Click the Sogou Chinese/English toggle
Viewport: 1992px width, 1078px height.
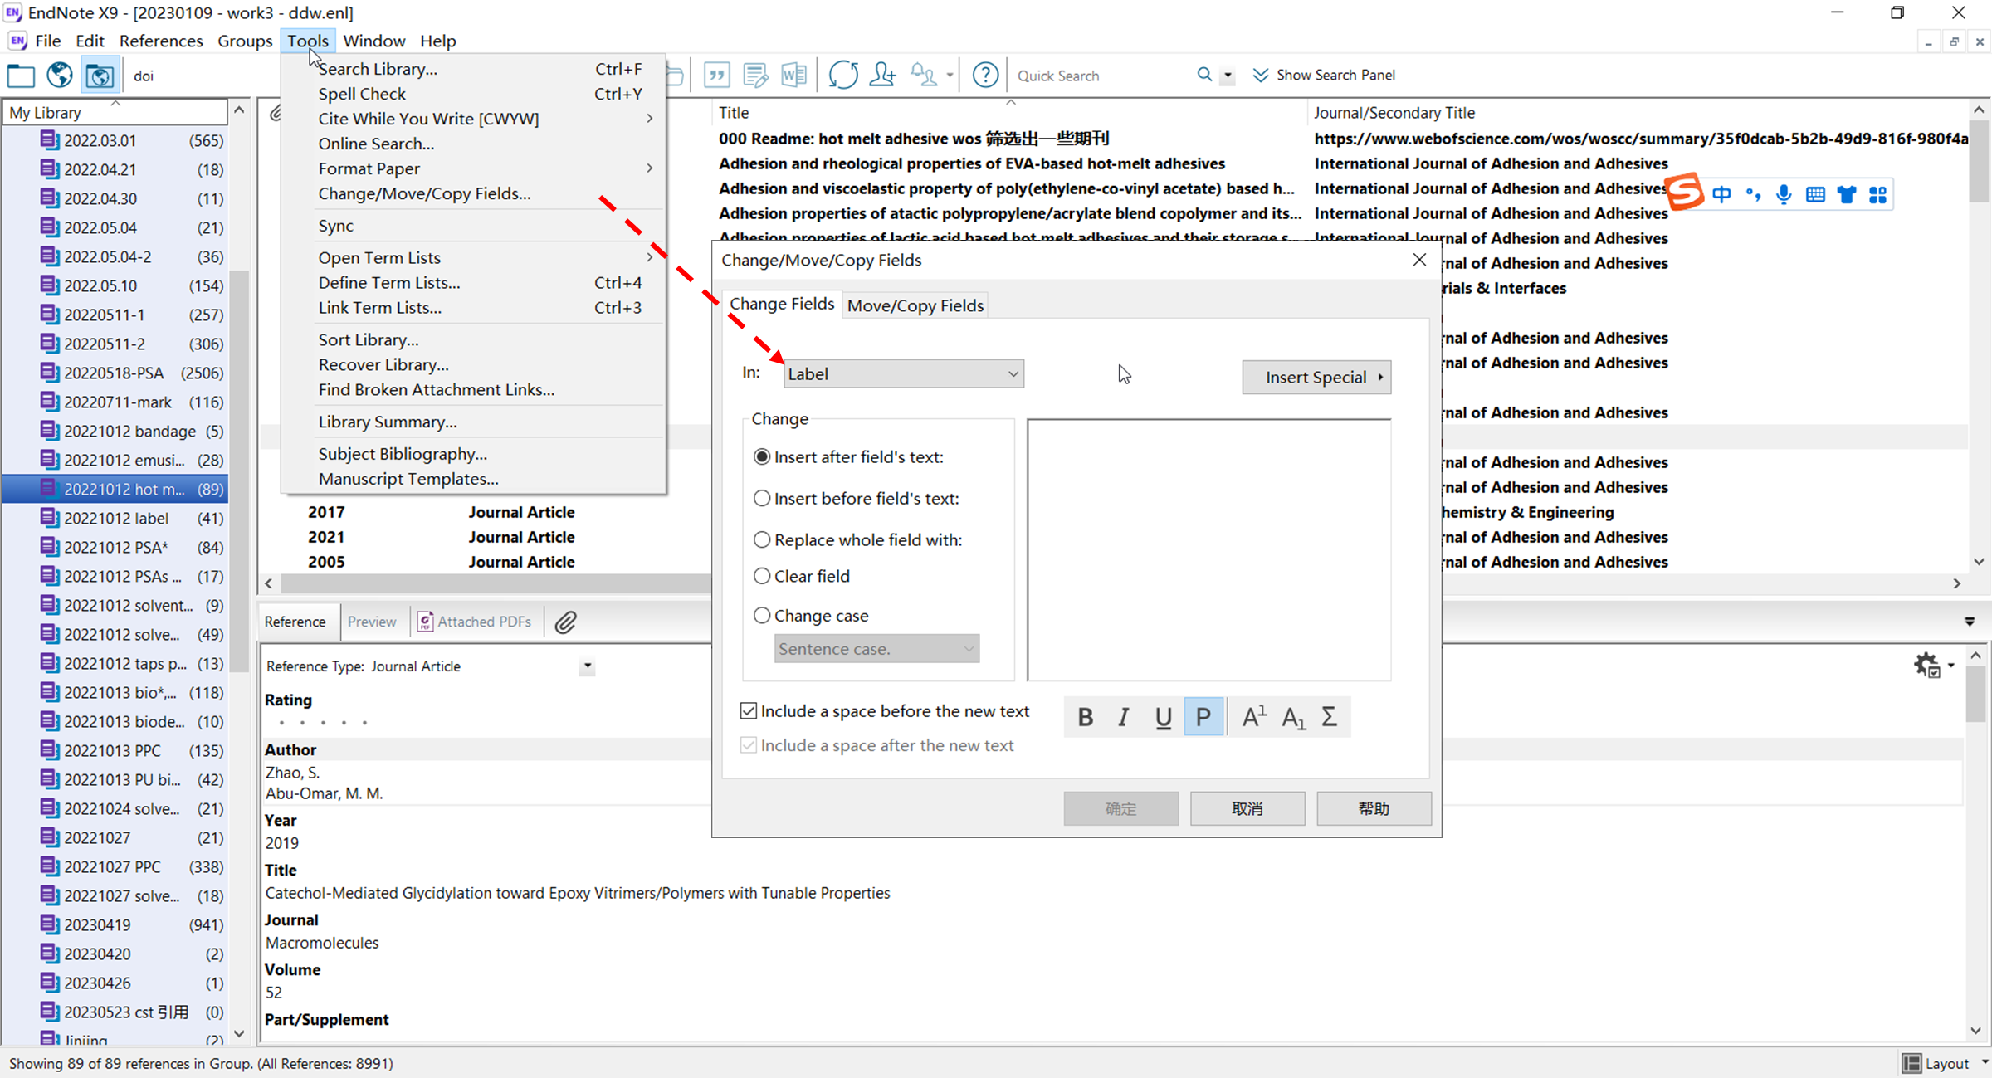1721,194
